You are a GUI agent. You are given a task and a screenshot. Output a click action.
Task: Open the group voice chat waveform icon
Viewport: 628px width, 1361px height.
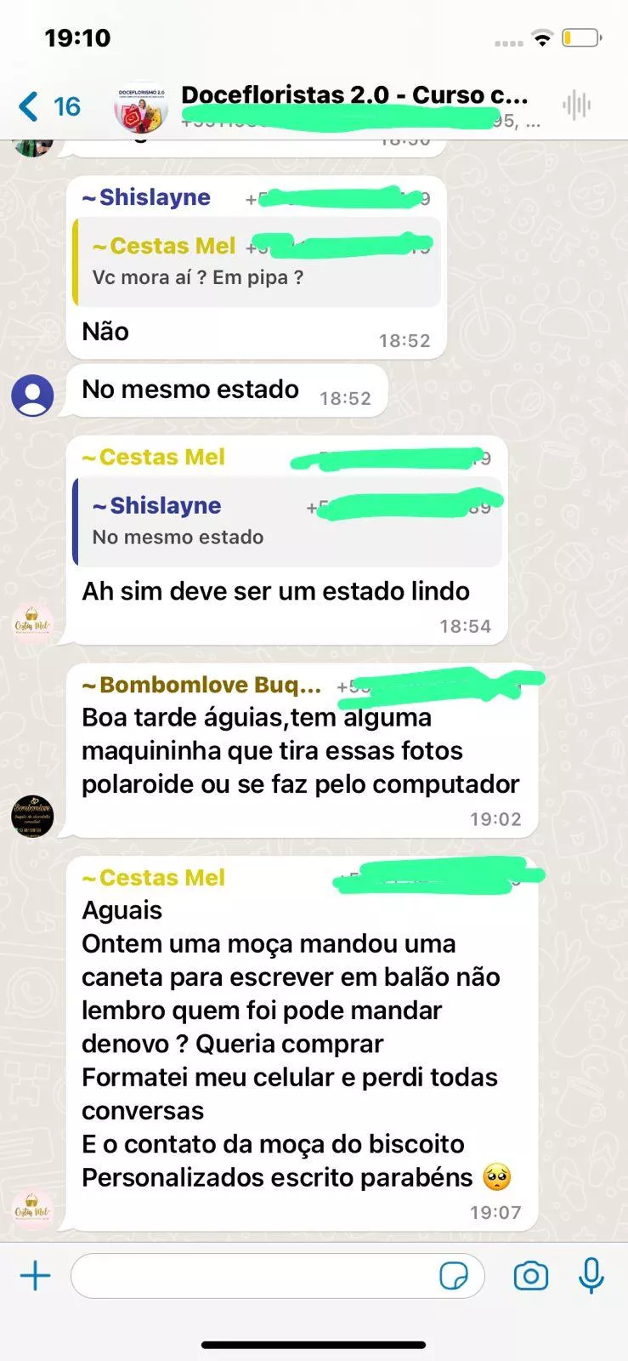pyautogui.click(x=576, y=105)
